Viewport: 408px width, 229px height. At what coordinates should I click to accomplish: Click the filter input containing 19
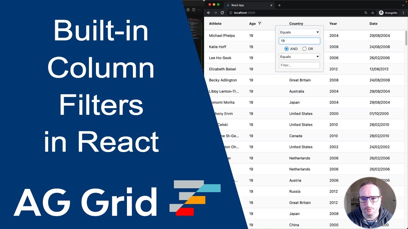point(299,41)
